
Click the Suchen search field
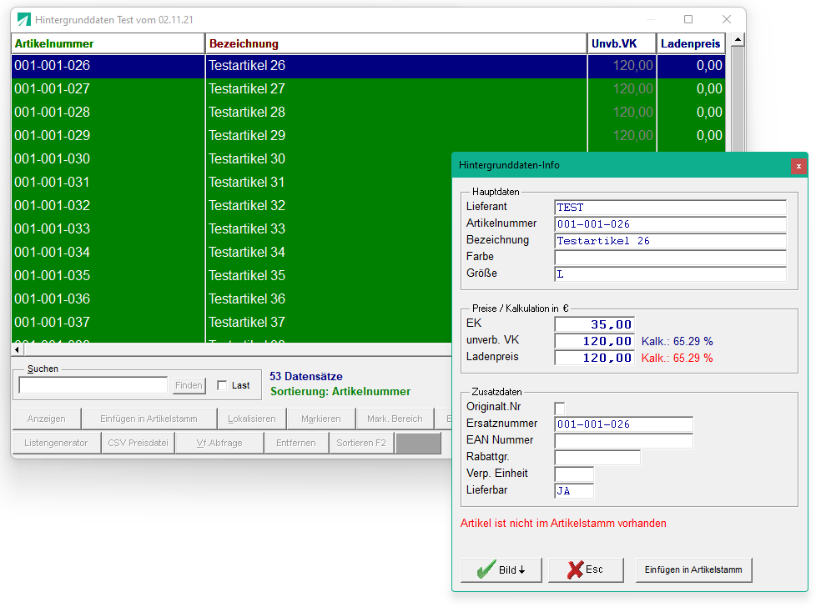click(x=93, y=386)
